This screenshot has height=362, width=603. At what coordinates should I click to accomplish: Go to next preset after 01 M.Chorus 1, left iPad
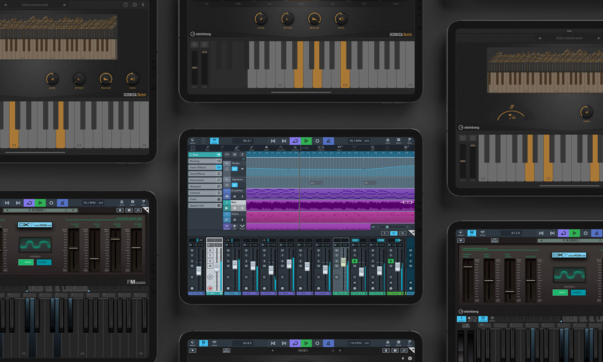click(x=73, y=210)
